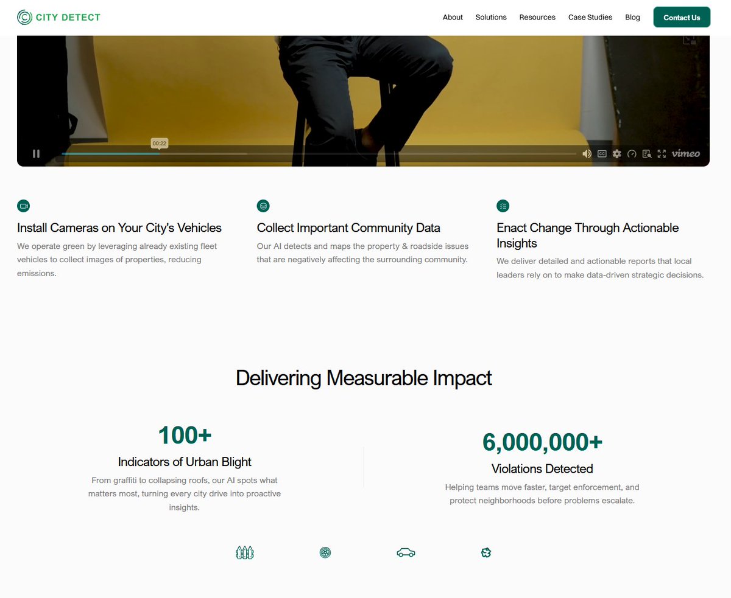Image resolution: width=731 pixels, height=598 pixels.
Task: Click 'Enact Change Through Actionable Insights' heading
Action: click(588, 235)
